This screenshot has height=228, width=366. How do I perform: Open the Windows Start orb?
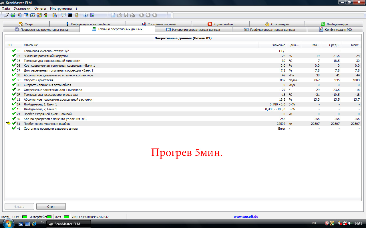[8, 224]
